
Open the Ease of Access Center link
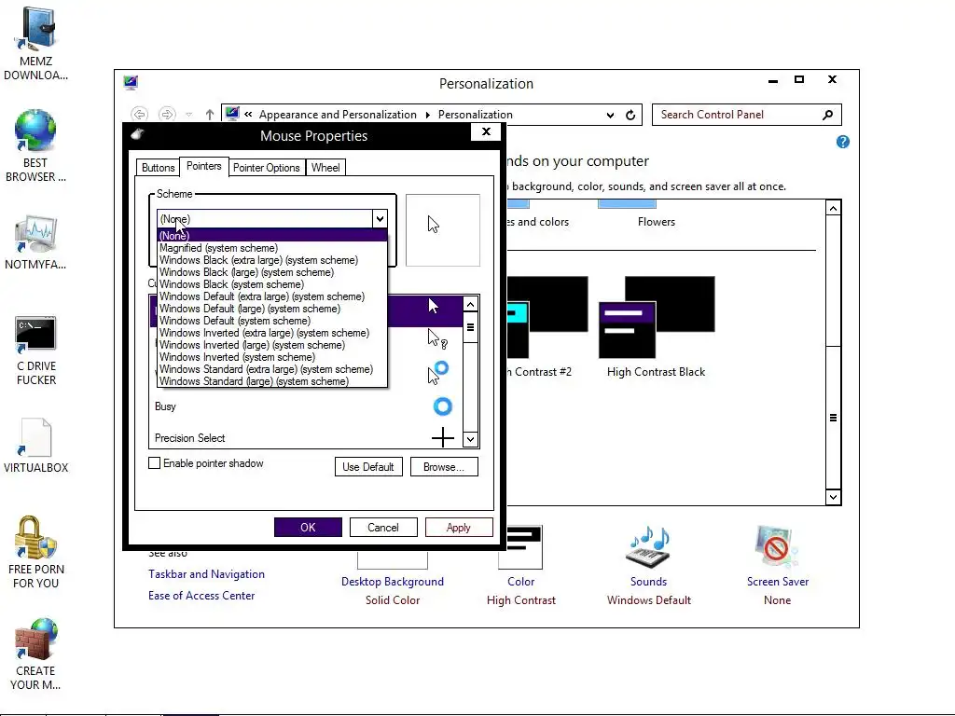[x=201, y=596]
